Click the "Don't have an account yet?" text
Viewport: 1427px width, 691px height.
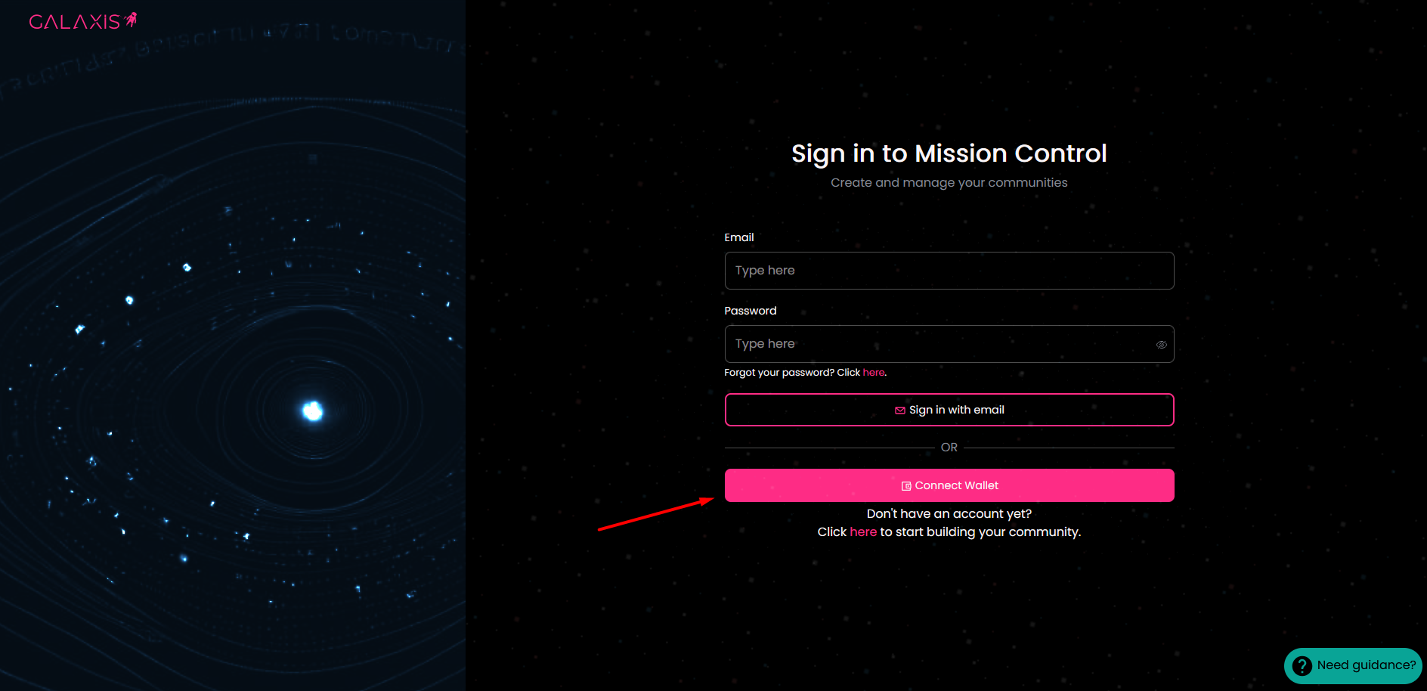tap(949, 514)
